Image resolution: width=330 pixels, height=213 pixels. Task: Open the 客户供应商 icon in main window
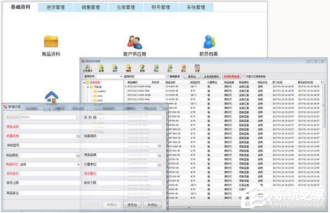tap(135, 42)
